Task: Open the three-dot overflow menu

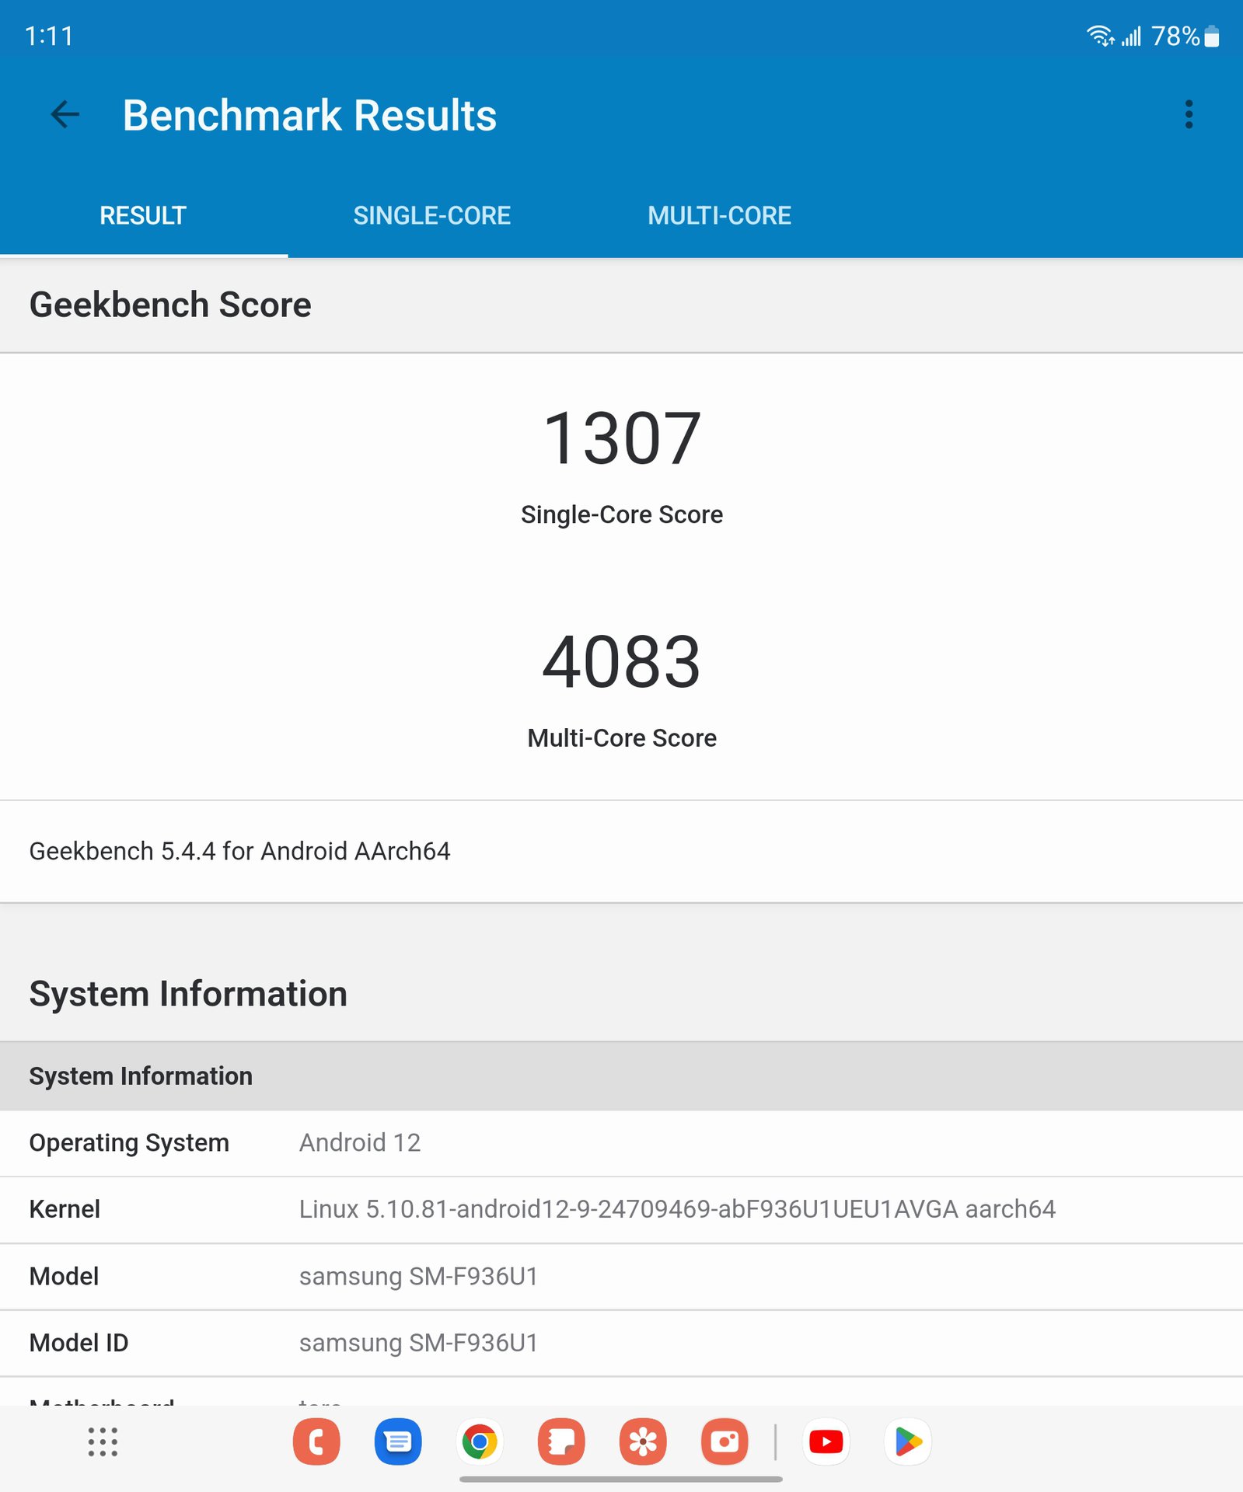Action: point(1188,115)
